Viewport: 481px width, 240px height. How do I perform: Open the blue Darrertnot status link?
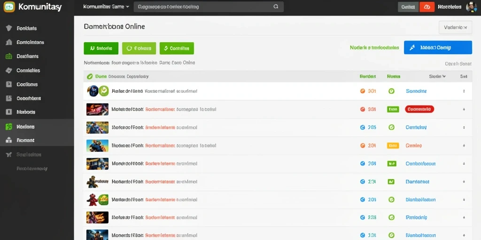418,182
